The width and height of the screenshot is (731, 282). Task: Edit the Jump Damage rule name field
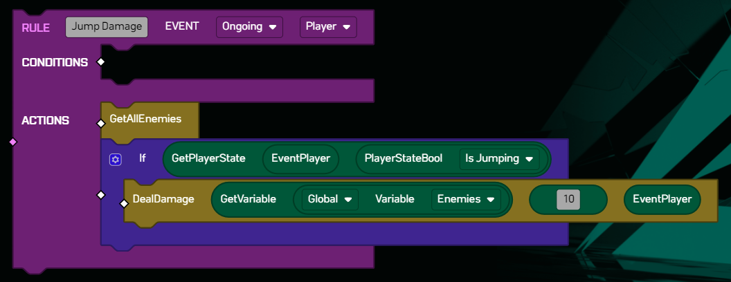(107, 27)
